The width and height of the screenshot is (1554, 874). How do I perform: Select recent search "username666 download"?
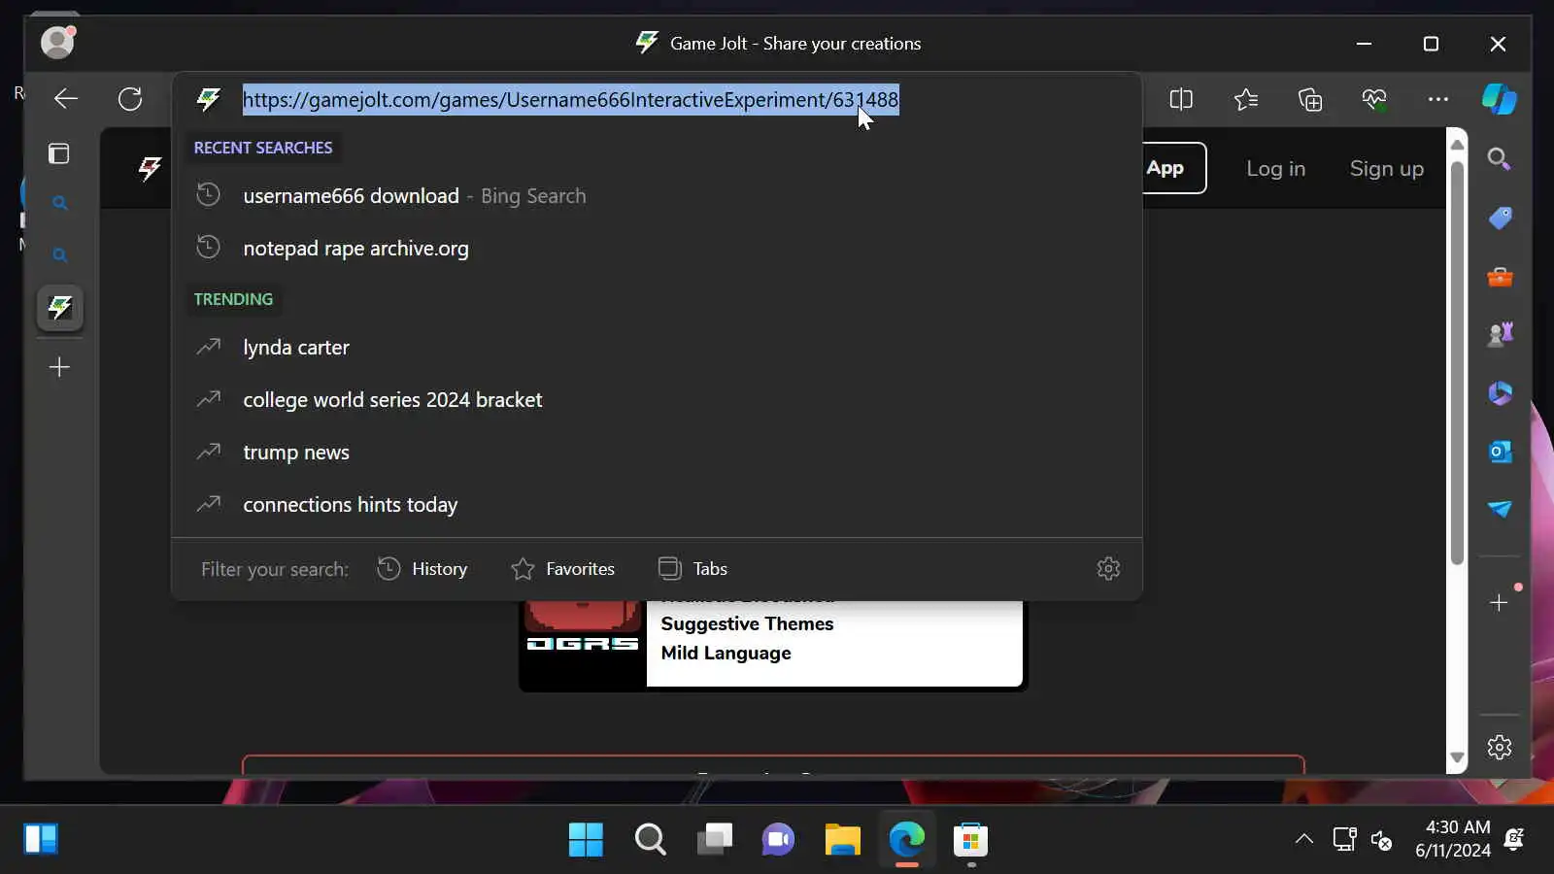(x=657, y=196)
